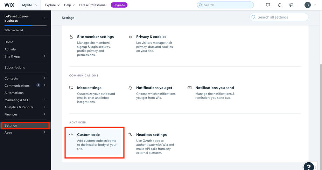Click the question mark help bubble
This screenshot has height=170, width=322.
tap(308, 166)
